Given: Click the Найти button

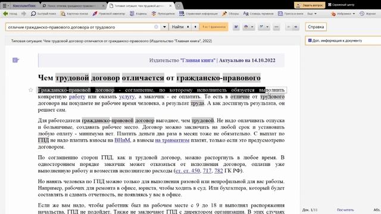Looking at the screenshot, I should [177, 27].
